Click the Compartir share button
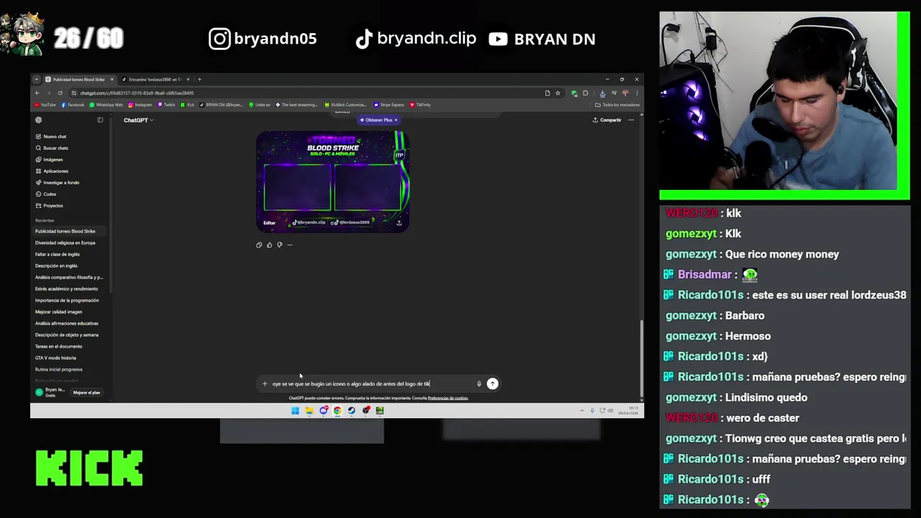Screen dimensions: 921x518 (607, 120)
